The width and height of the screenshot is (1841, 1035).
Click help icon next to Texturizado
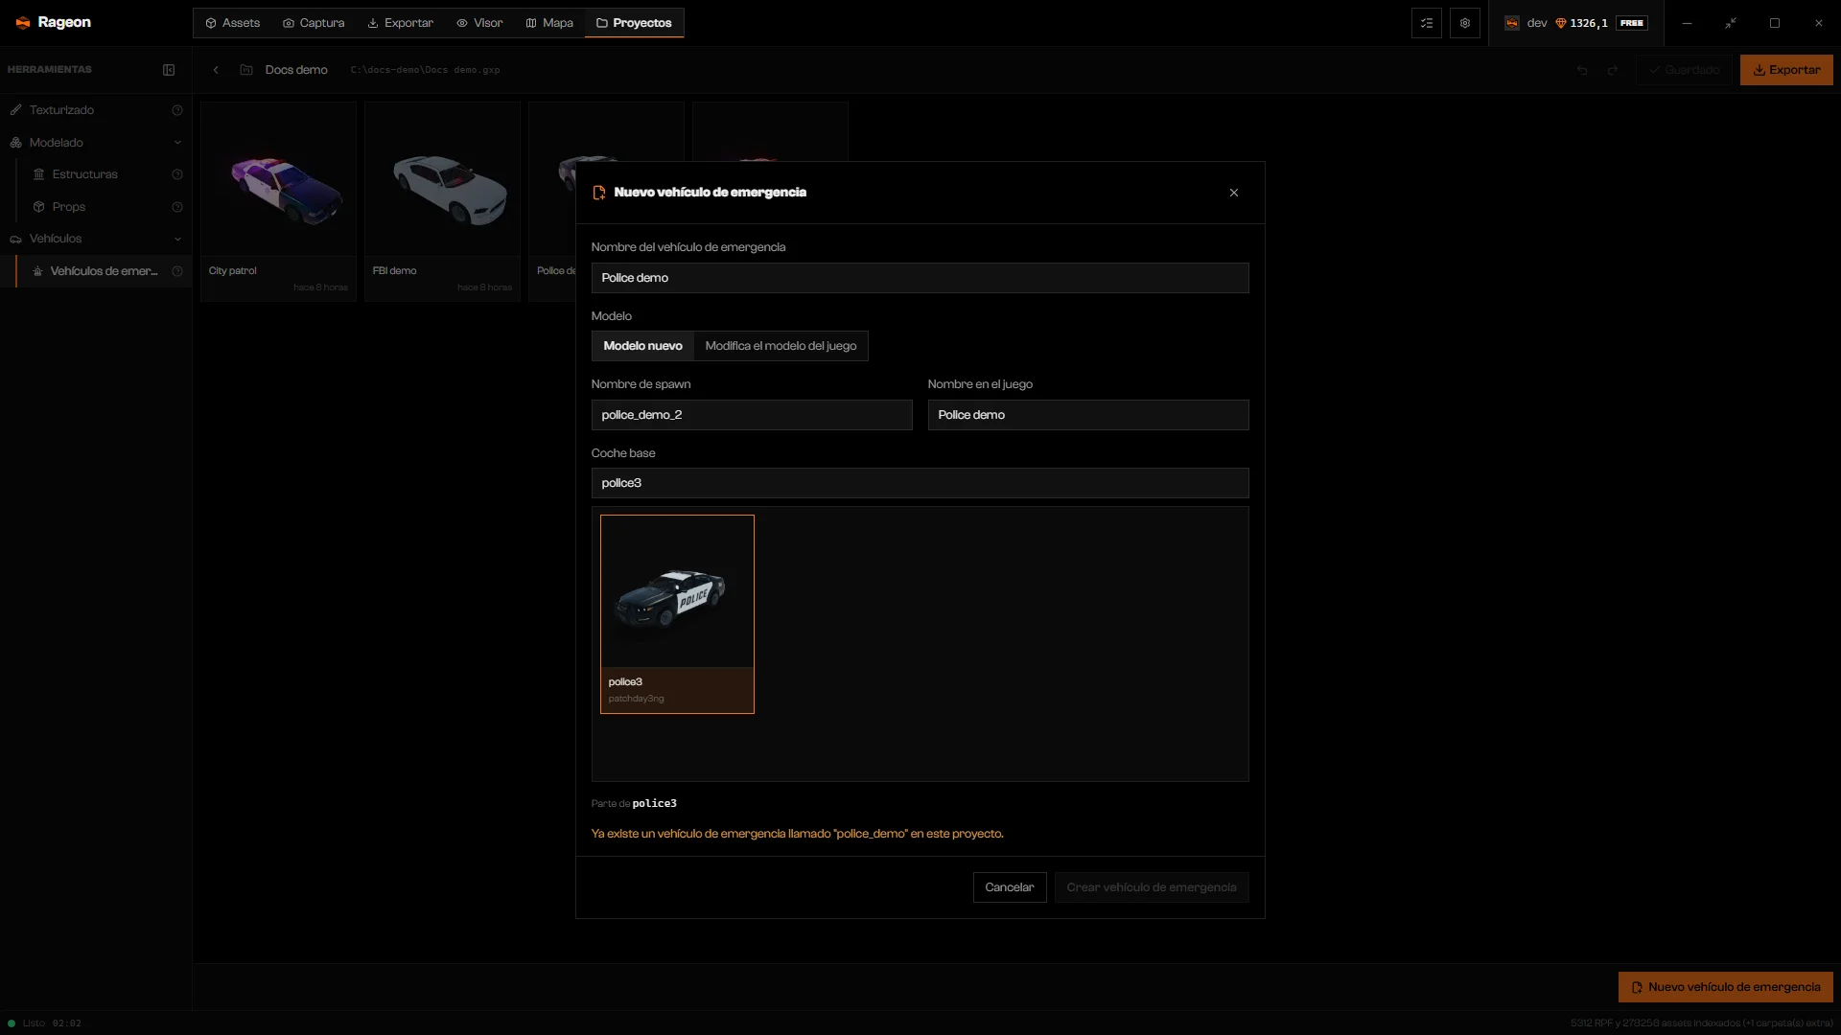tap(177, 110)
